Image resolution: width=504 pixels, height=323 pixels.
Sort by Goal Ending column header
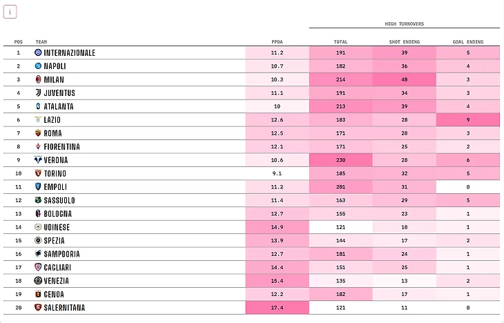(x=468, y=42)
